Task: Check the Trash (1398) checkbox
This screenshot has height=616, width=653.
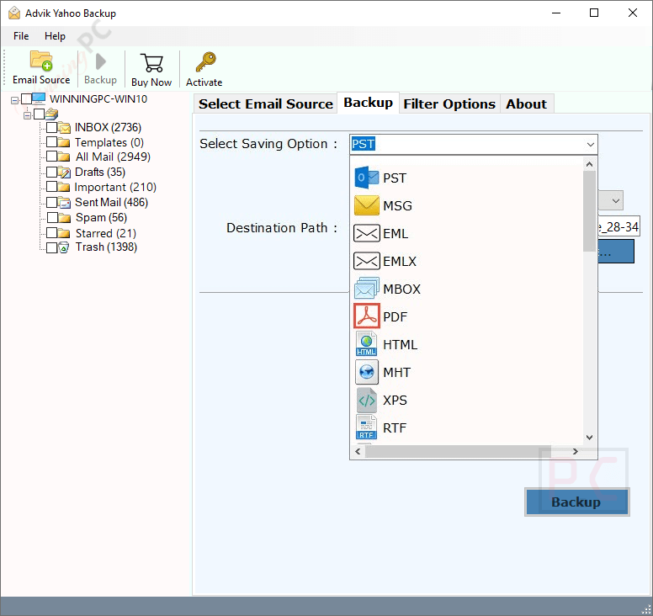Action: click(51, 247)
